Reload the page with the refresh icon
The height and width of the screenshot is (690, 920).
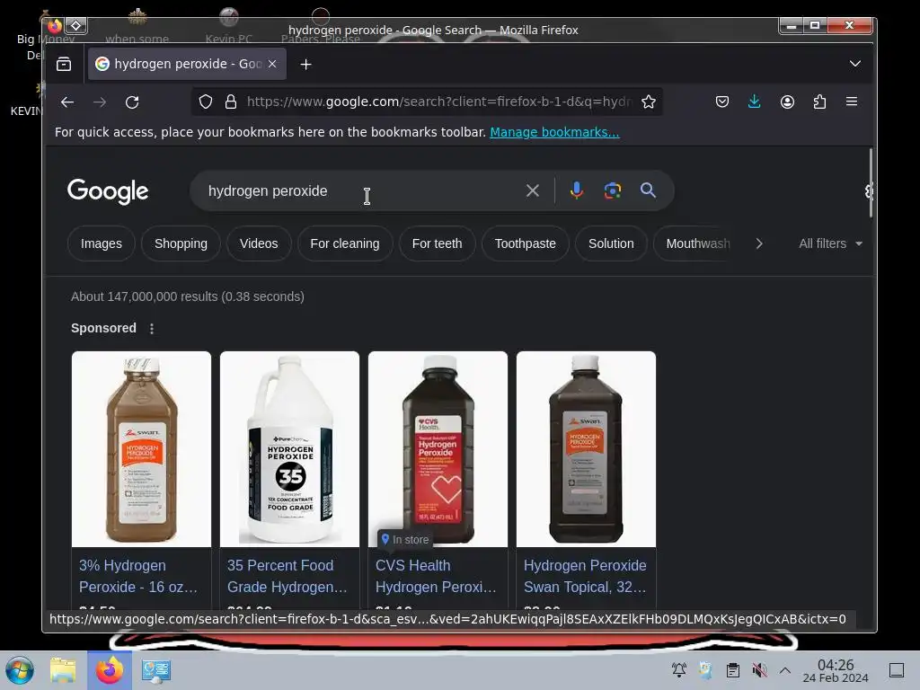click(132, 102)
